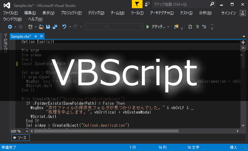Open the Solution Platforms combo box
The width and height of the screenshot is (248, 151).
126,27
